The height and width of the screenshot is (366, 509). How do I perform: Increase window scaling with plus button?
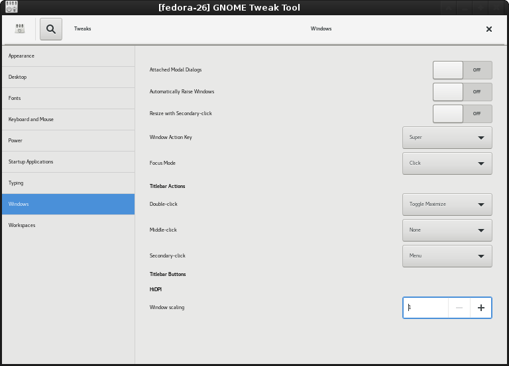pyautogui.click(x=481, y=308)
